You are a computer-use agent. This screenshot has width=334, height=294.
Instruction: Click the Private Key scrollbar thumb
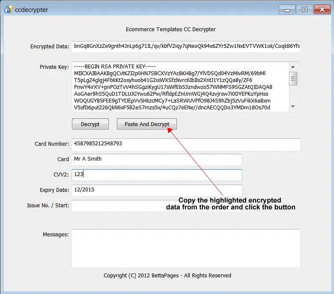point(293,78)
